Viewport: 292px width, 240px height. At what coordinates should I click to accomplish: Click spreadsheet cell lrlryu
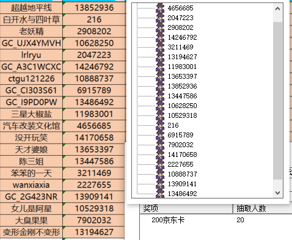pyautogui.click(x=31, y=55)
